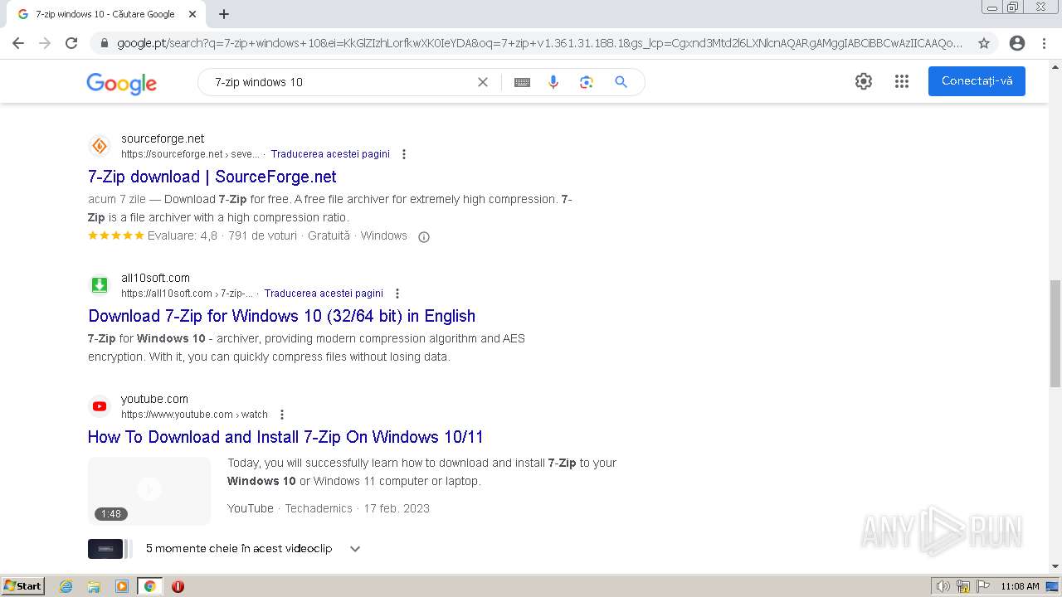
Task: Click scrollbar down arrow
Action: pos(1055,566)
